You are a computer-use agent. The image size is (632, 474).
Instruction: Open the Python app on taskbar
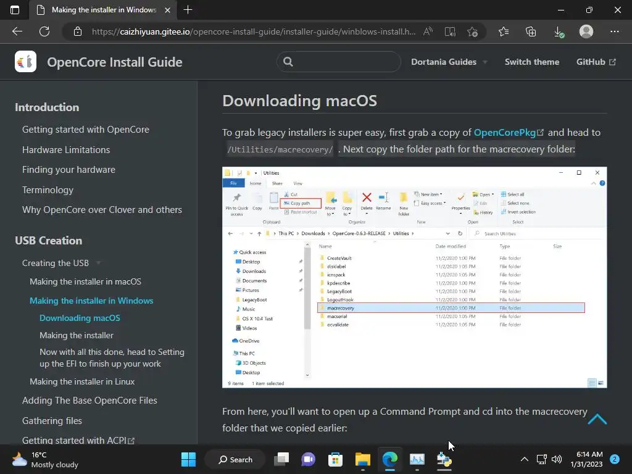(444, 459)
